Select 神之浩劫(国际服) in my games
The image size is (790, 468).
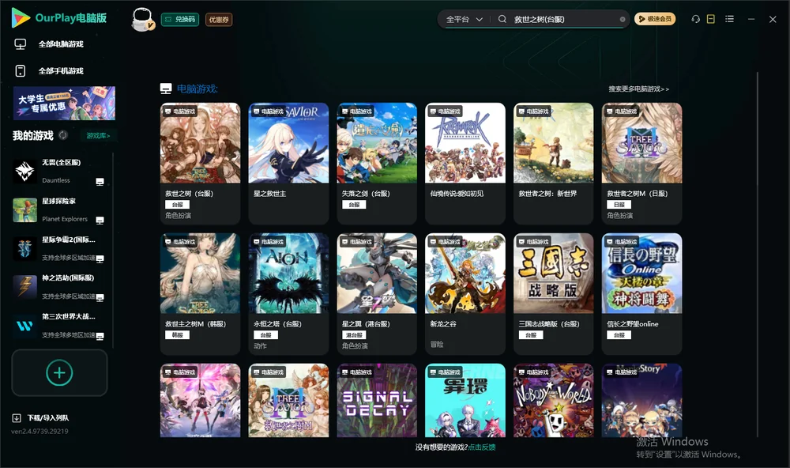pos(59,287)
